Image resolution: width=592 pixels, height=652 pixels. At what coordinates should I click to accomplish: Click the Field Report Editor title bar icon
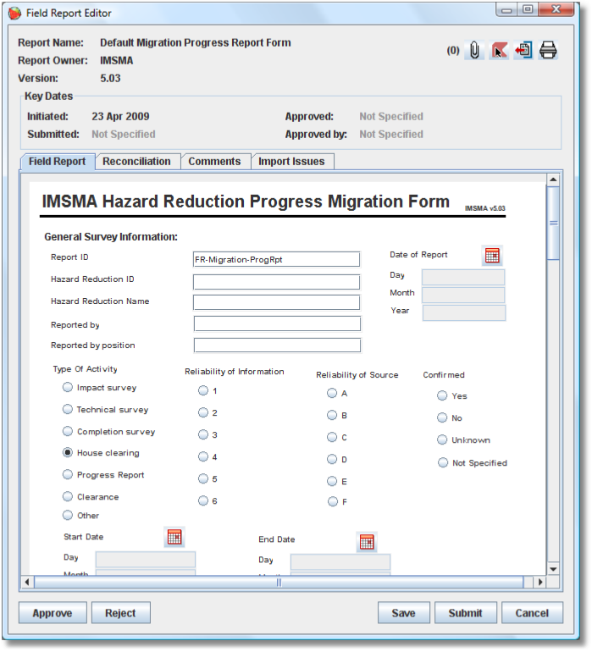pos(14,13)
